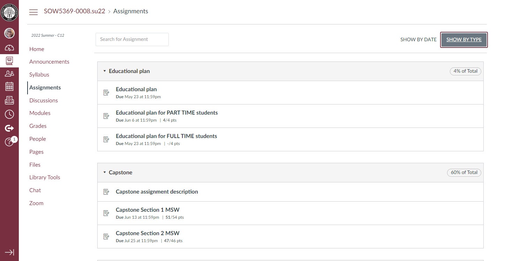This screenshot has width=513, height=261.
Task: Open the Dashboard speedometer icon
Action: pyautogui.click(x=9, y=48)
